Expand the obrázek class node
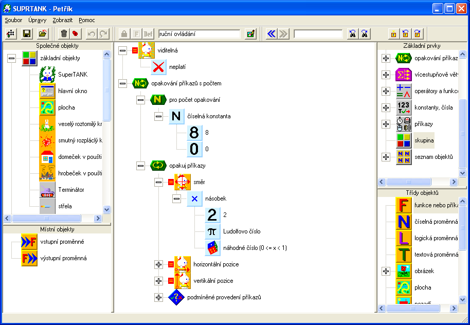 (386, 271)
